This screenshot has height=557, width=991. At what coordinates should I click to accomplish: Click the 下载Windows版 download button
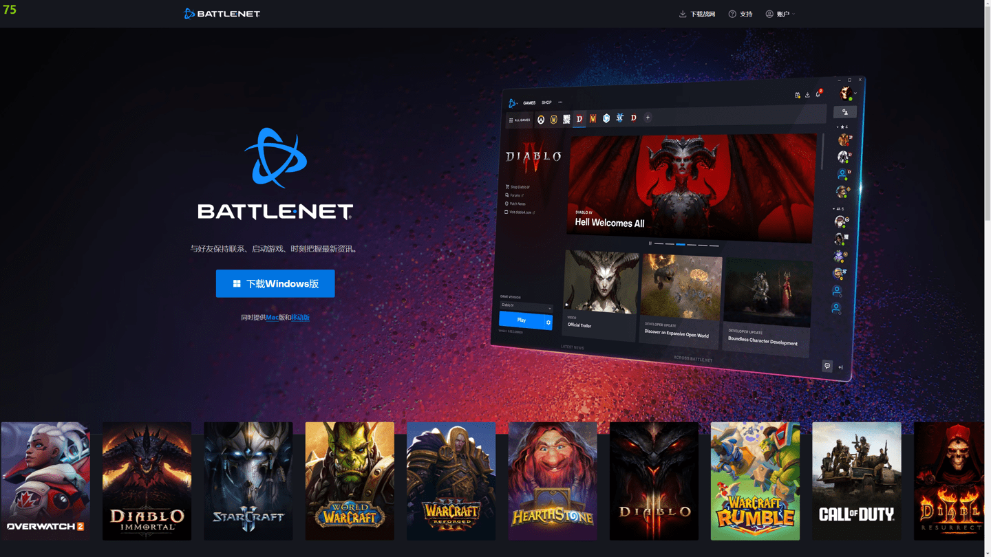pos(275,283)
